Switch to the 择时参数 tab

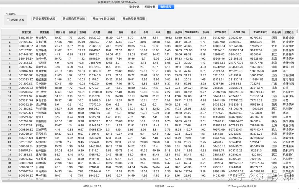[134, 7]
